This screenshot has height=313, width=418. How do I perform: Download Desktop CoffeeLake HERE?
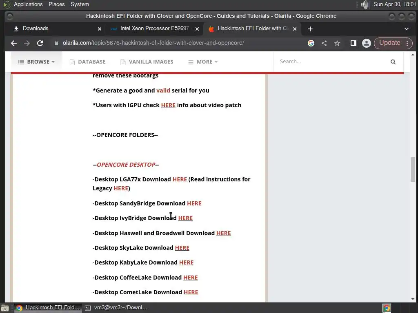[190, 278]
